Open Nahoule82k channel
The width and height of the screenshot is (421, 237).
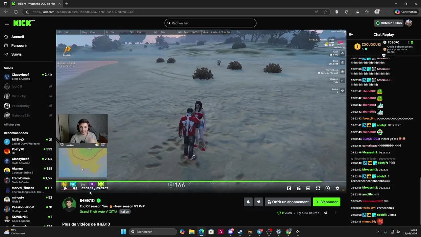[28, 115]
